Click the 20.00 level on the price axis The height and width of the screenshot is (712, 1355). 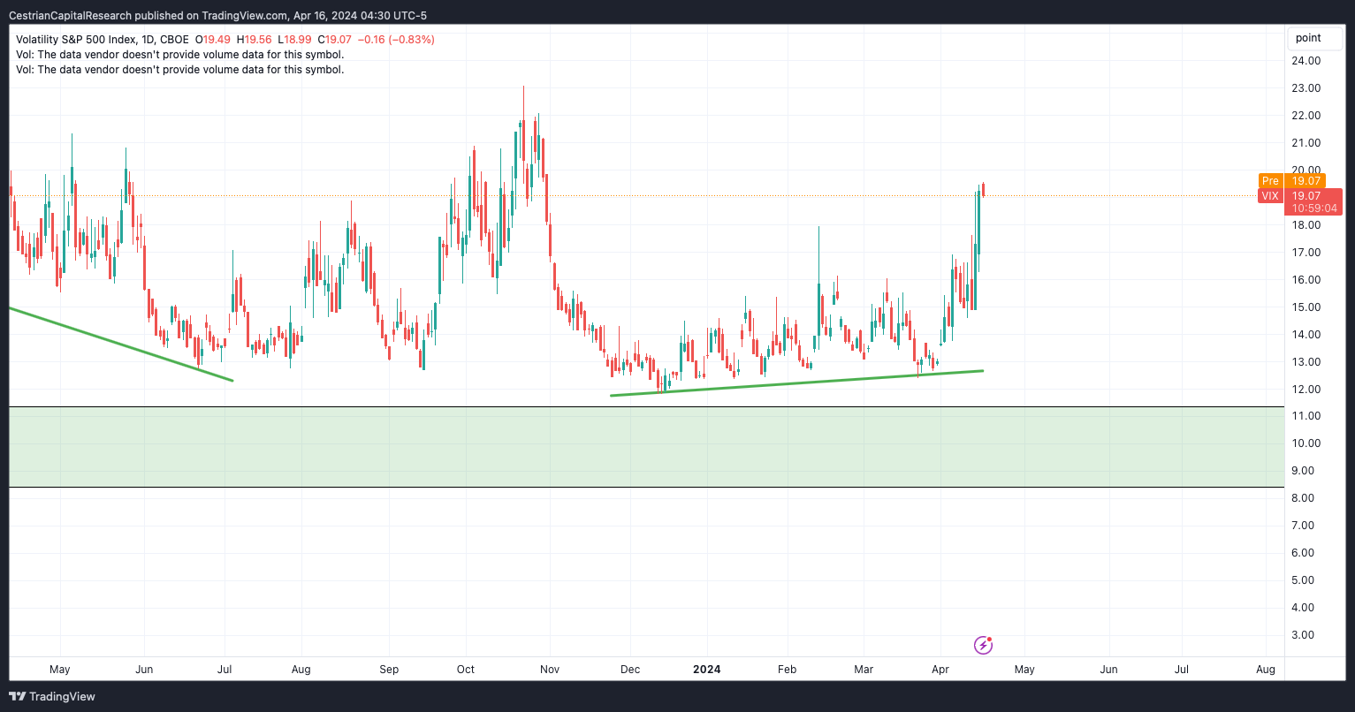pyautogui.click(x=1306, y=170)
